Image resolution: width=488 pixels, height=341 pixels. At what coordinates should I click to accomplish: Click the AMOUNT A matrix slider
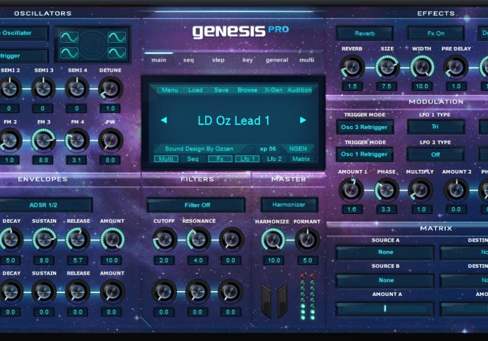click(x=385, y=309)
